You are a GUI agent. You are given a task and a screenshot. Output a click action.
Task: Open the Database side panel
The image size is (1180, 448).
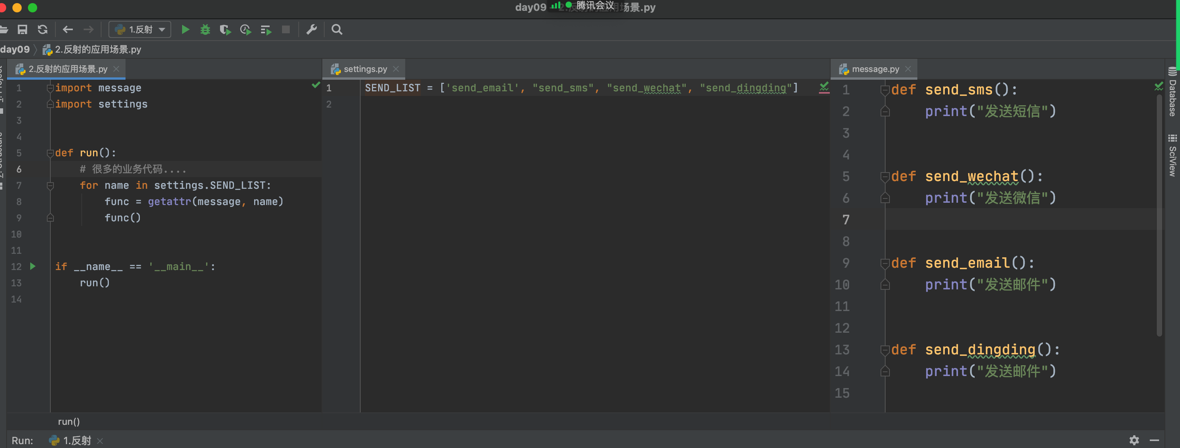pos(1172,92)
